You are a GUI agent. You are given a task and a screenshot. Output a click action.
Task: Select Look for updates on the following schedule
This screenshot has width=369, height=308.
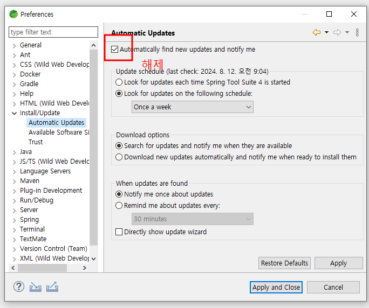click(119, 94)
